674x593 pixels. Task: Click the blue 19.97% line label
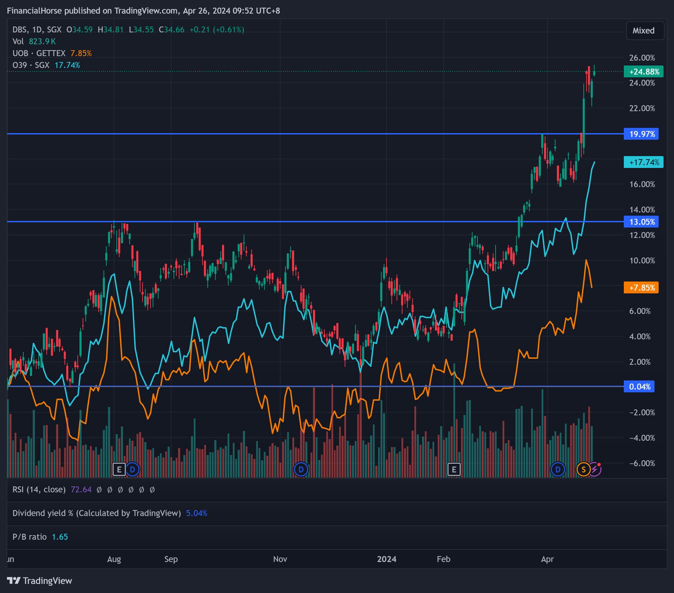click(x=641, y=134)
